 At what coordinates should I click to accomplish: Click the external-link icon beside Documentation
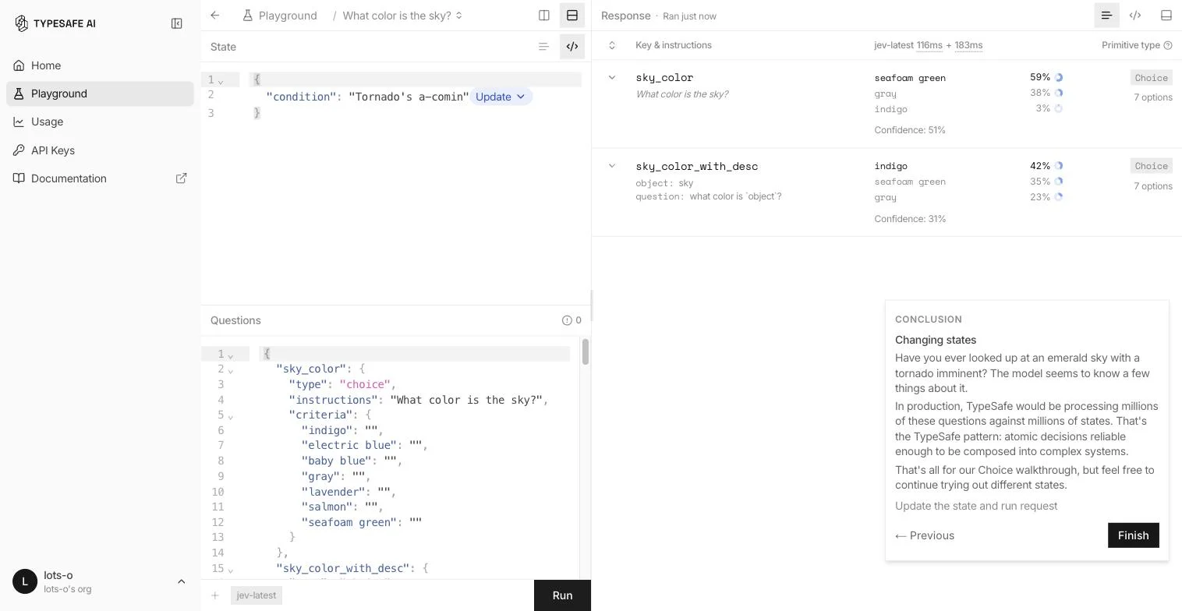182,178
